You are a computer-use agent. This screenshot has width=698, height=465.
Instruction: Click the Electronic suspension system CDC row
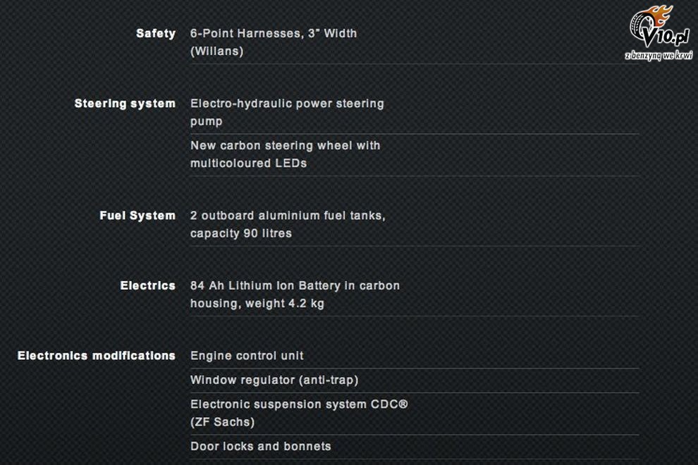[415, 413]
